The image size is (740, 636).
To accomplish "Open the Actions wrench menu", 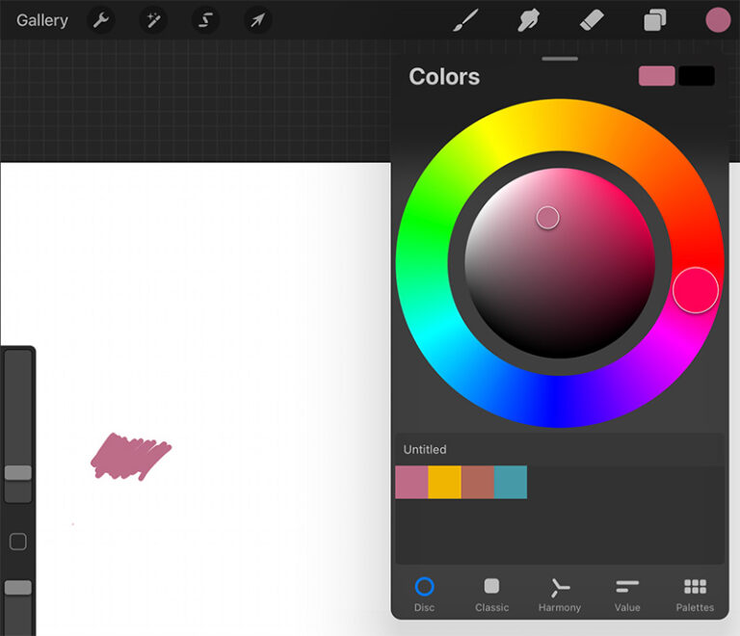I will 101,20.
